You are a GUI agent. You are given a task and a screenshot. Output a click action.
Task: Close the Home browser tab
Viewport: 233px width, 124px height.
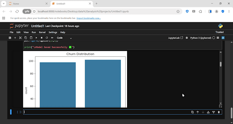coord(47,3)
